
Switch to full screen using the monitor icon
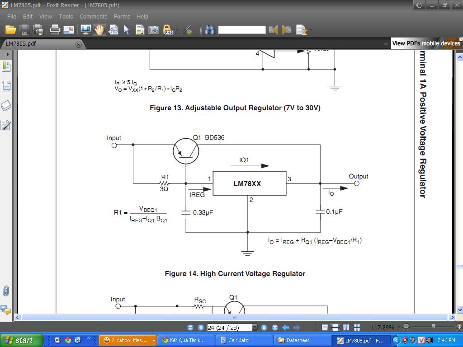pyautogui.click(x=85, y=30)
